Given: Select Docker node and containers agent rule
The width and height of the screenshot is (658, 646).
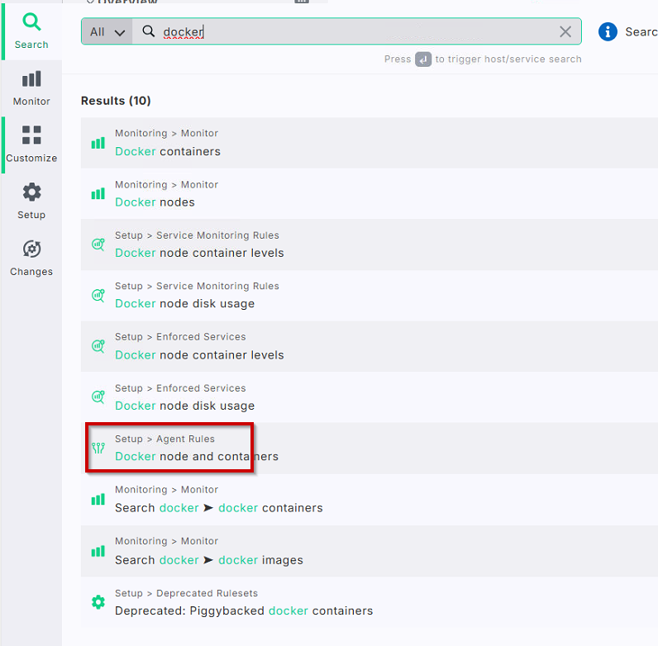Looking at the screenshot, I should (197, 456).
